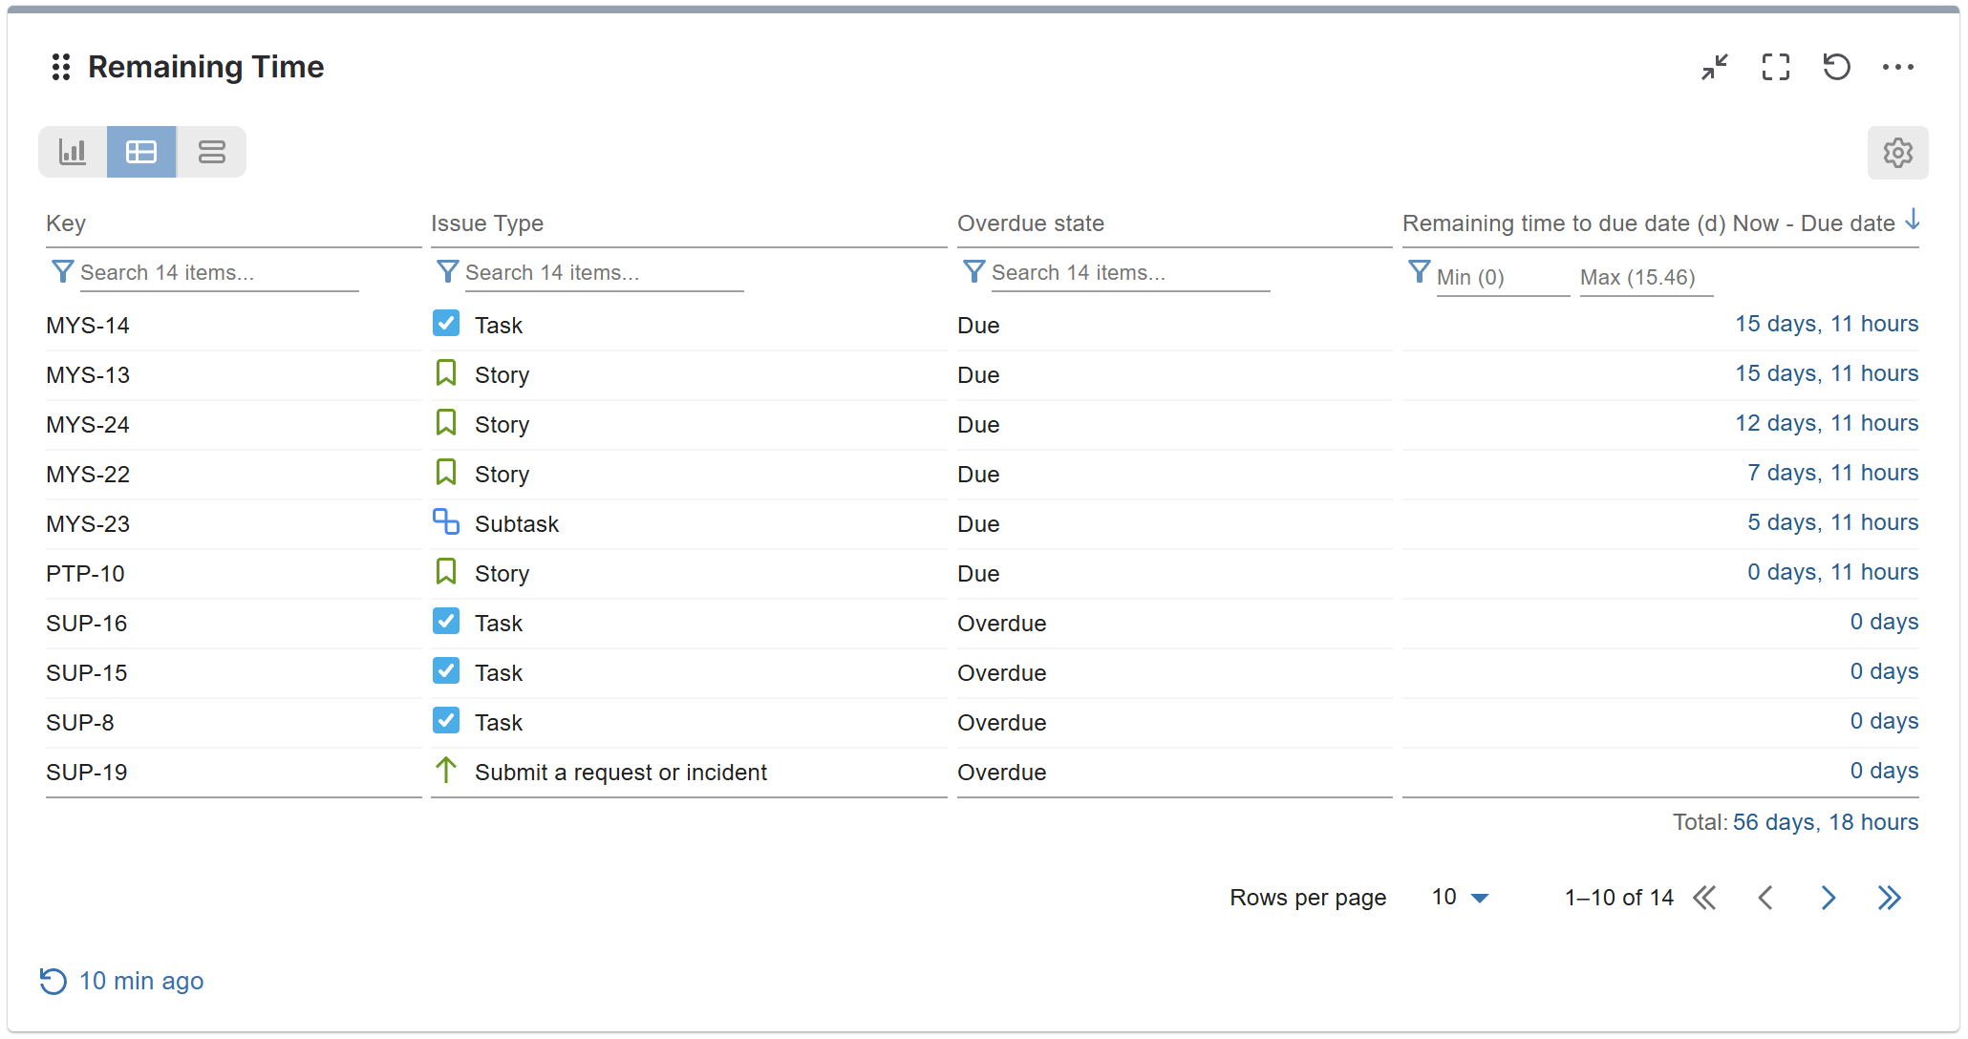The height and width of the screenshot is (1039, 1968).
Task: Click Overdue state filter funnel icon
Action: 973,272
